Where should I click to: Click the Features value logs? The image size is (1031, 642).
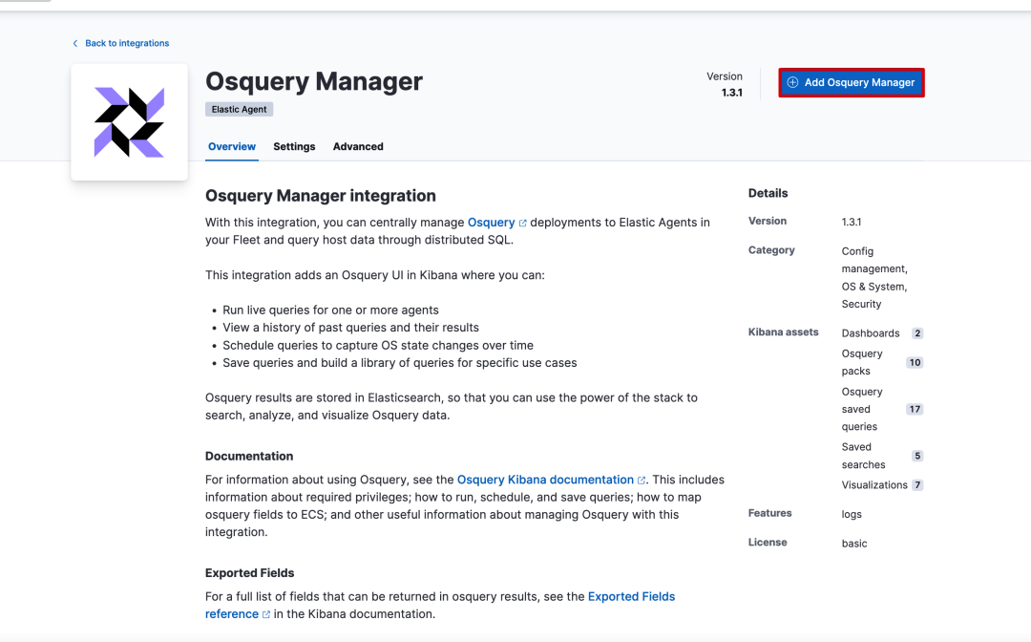[852, 514]
